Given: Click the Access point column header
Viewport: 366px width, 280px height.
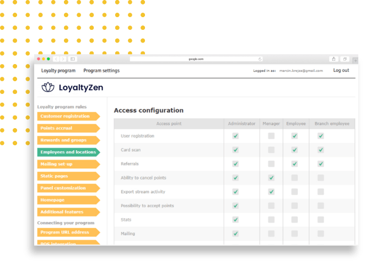Looking at the screenshot, I should point(169,124).
